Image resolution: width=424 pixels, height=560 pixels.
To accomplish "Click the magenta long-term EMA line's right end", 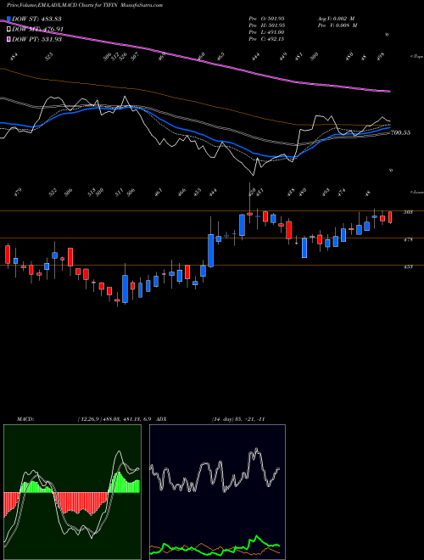I will pos(388,92).
